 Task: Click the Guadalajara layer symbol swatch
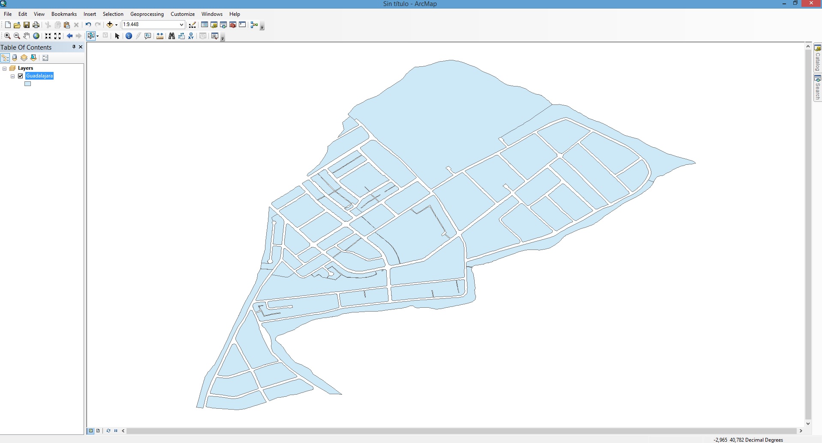pyautogui.click(x=27, y=84)
